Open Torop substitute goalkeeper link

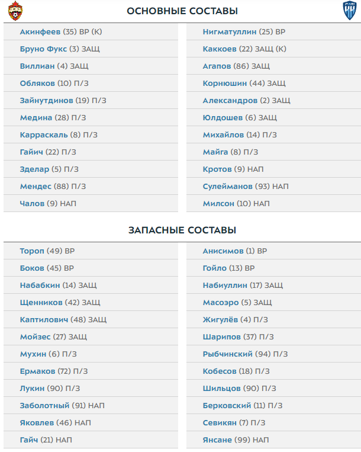coord(32,251)
